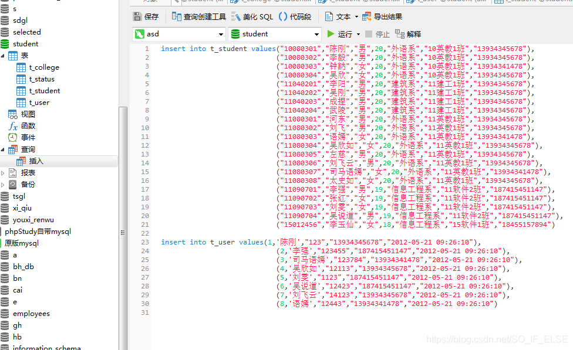Collapse the Queries (查询) node
This screenshot has height=350, width=573.
click(3, 149)
